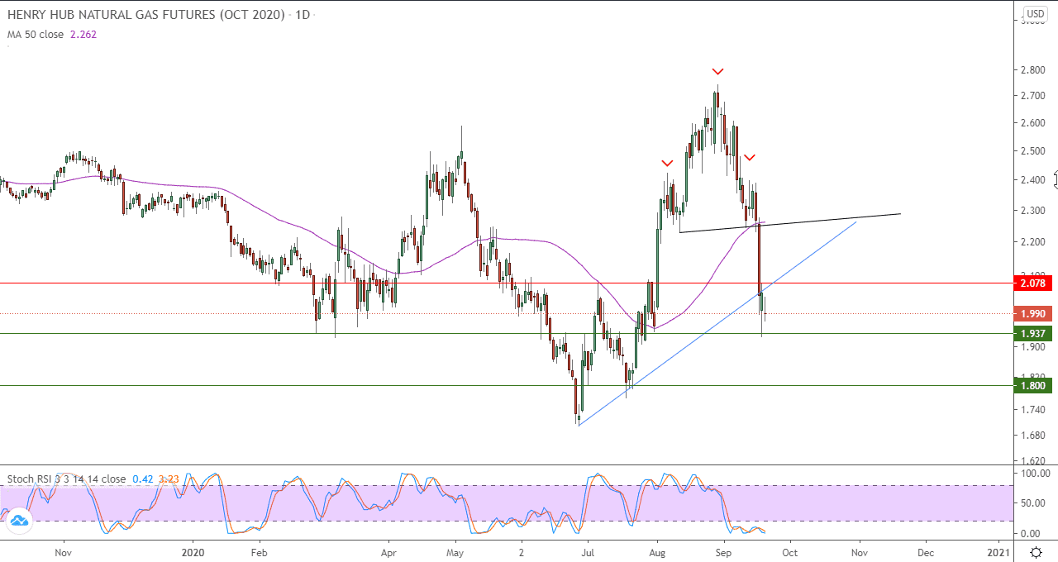The image size is (1058, 562).
Task: Click the red 1.990 current price label
Action: (x=1032, y=314)
